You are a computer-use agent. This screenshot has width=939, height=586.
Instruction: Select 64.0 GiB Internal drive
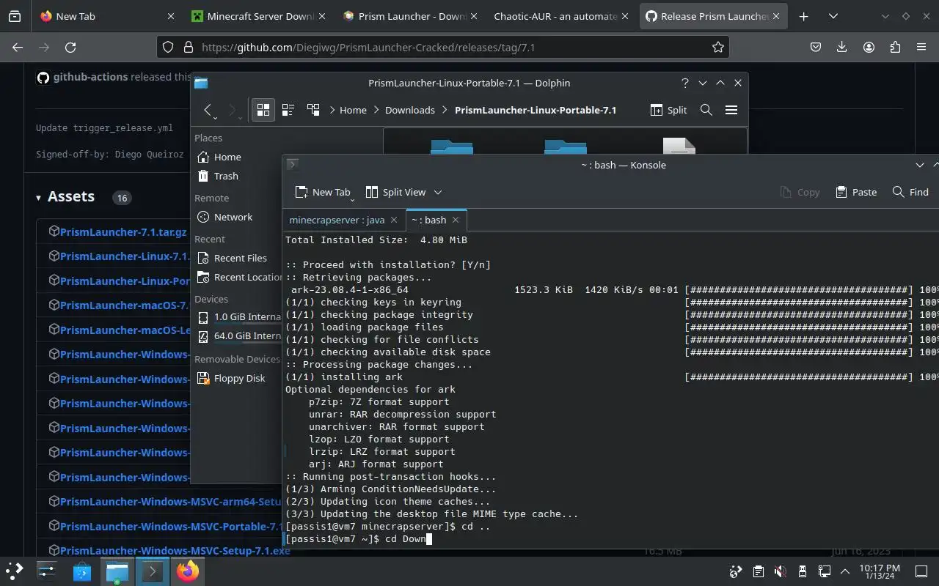click(238, 336)
